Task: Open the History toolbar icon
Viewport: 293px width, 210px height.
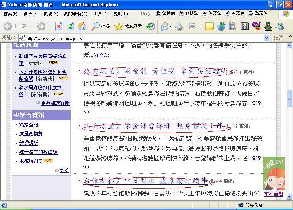Action: pos(151,26)
